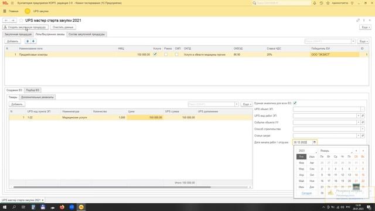This screenshot has height=211, width=375.
Task: Click the Очистить данные button
Action: coord(63,28)
